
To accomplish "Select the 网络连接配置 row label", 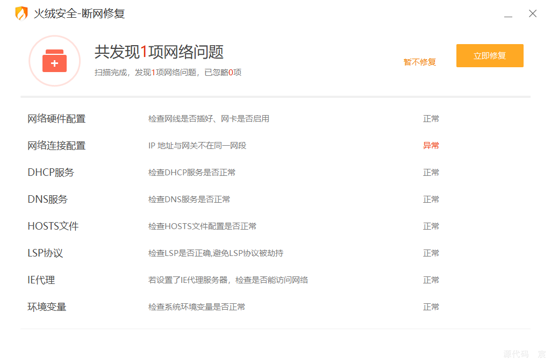I will [x=56, y=146].
